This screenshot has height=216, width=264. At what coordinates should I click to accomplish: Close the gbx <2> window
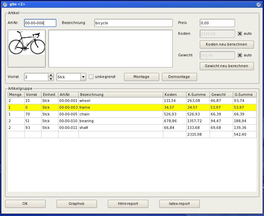click(259, 4)
